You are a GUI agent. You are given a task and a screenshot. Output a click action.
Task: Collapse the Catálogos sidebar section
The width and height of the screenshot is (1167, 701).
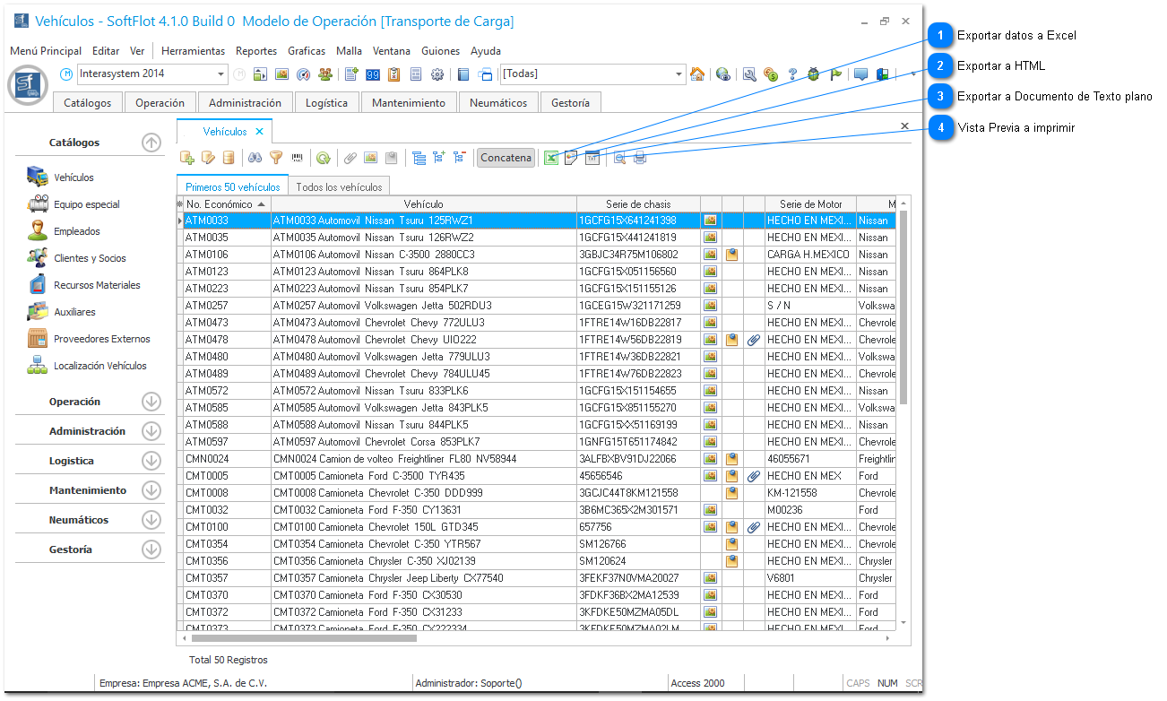151,143
